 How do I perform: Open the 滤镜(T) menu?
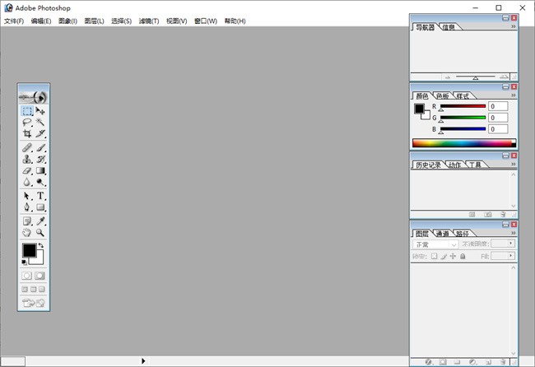click(x=149, y=21)
